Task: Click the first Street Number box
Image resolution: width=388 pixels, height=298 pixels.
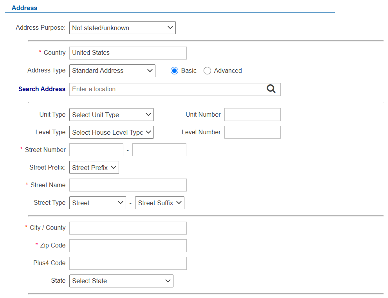Action: coord(96,150)
